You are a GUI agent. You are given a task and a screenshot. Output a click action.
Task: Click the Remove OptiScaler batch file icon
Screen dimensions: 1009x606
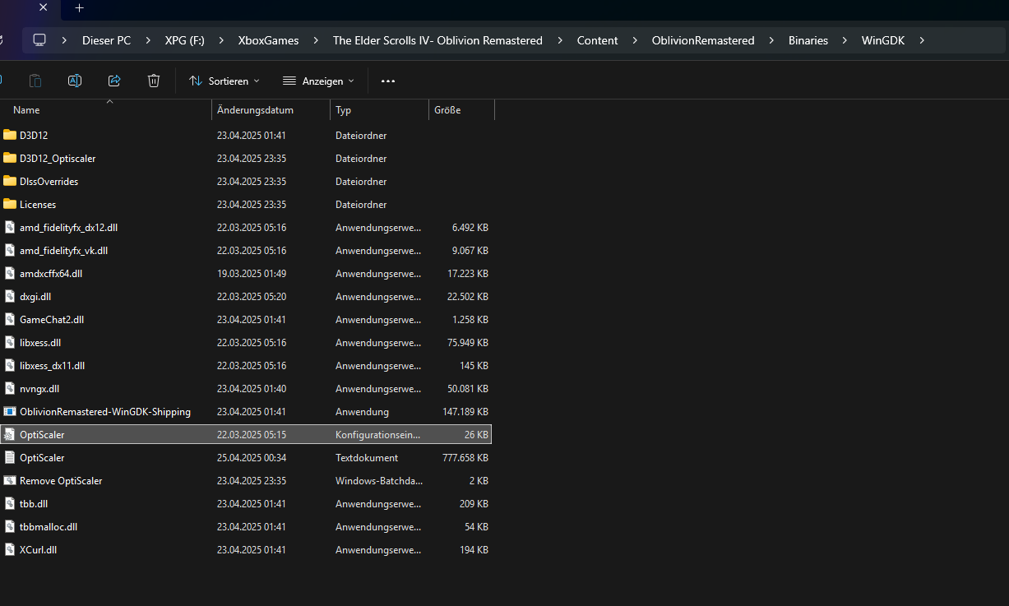10,480
